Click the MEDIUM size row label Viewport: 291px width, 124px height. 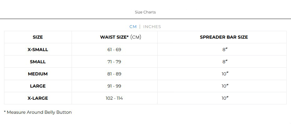pos(38,74)
